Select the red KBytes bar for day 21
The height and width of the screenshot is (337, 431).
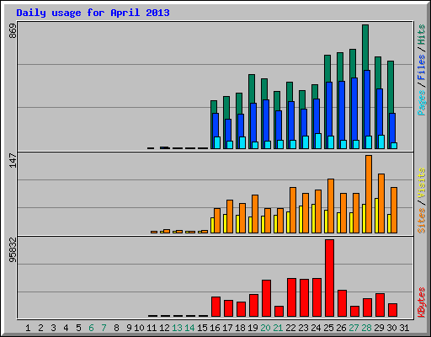click(279, 312)
